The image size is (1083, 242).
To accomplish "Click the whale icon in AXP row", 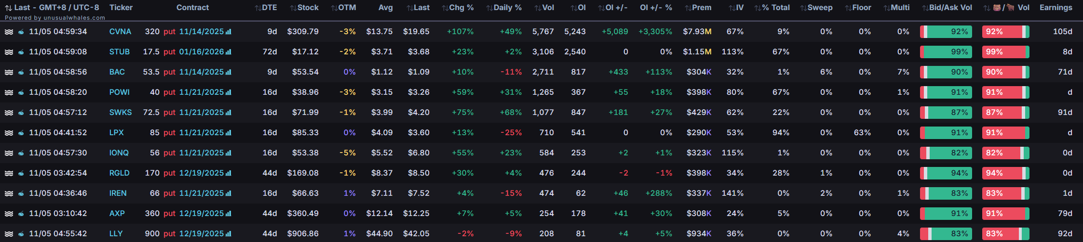I will pos(21,214).
